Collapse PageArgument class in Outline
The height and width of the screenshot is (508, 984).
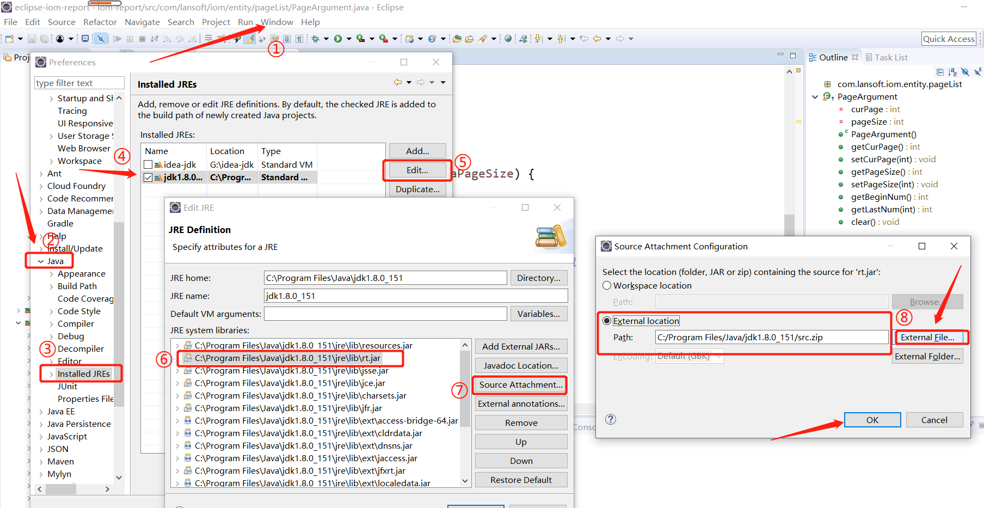815,97
